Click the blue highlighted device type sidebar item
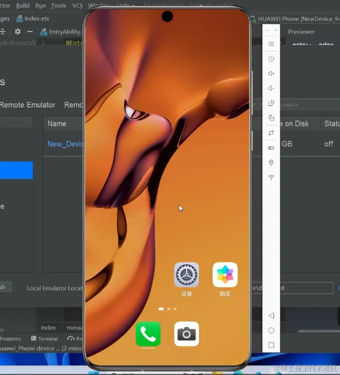The height and width of the screenshot is (375, 340). [x=17, y=170]
